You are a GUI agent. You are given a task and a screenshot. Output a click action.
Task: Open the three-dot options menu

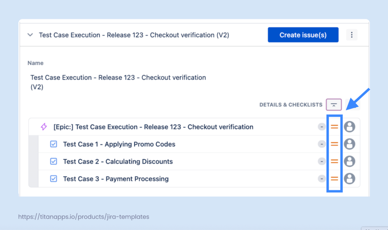[x=352, y=35]
